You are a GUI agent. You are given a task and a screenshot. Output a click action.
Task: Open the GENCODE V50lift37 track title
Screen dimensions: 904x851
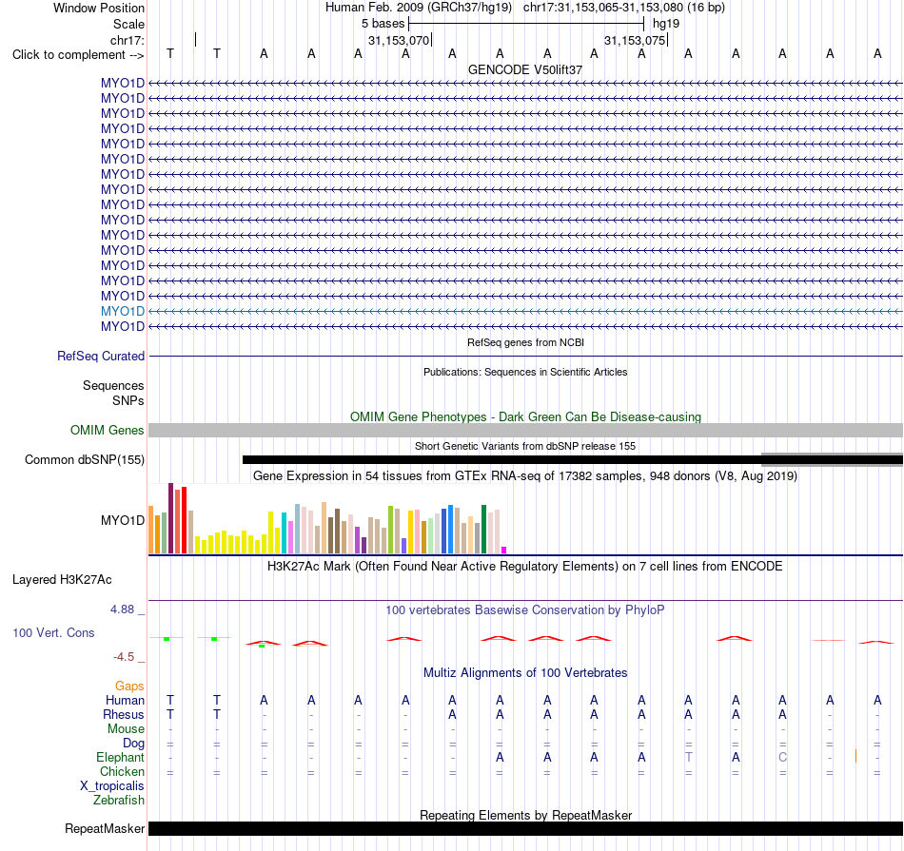[525, 69]
